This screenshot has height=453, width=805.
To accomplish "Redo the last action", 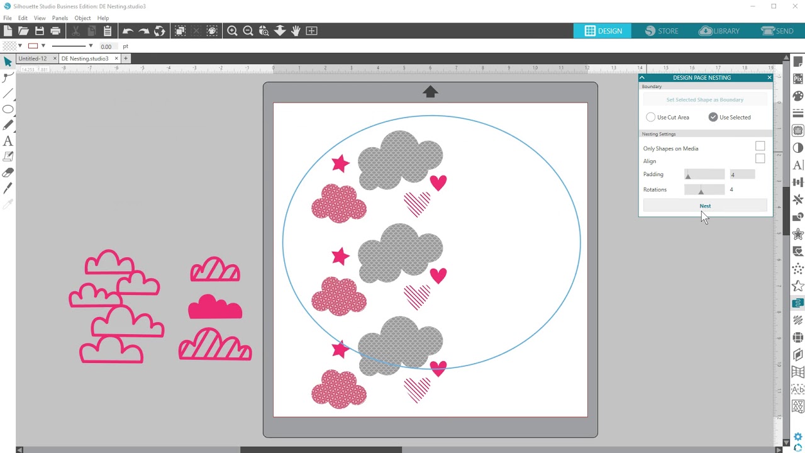I will [x=143, y=31].
